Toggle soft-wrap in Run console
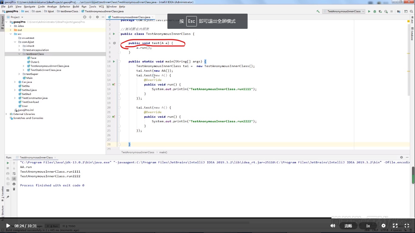 tap(14, 174)
